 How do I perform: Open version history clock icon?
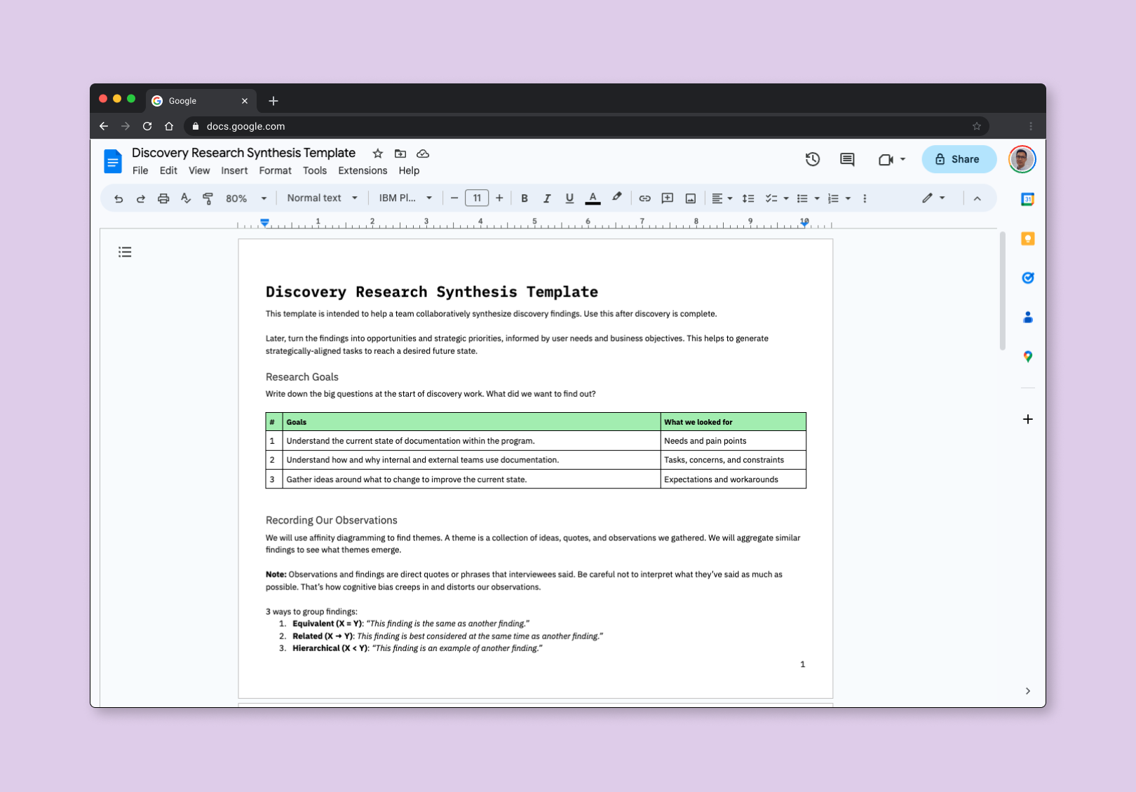(812, 159)
